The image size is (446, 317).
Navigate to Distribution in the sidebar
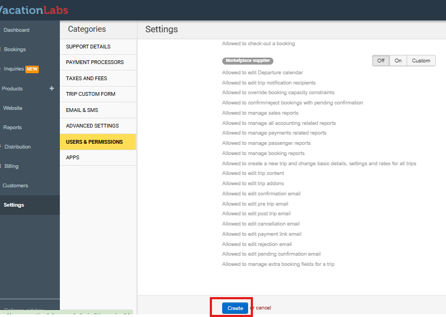[17, 147]
